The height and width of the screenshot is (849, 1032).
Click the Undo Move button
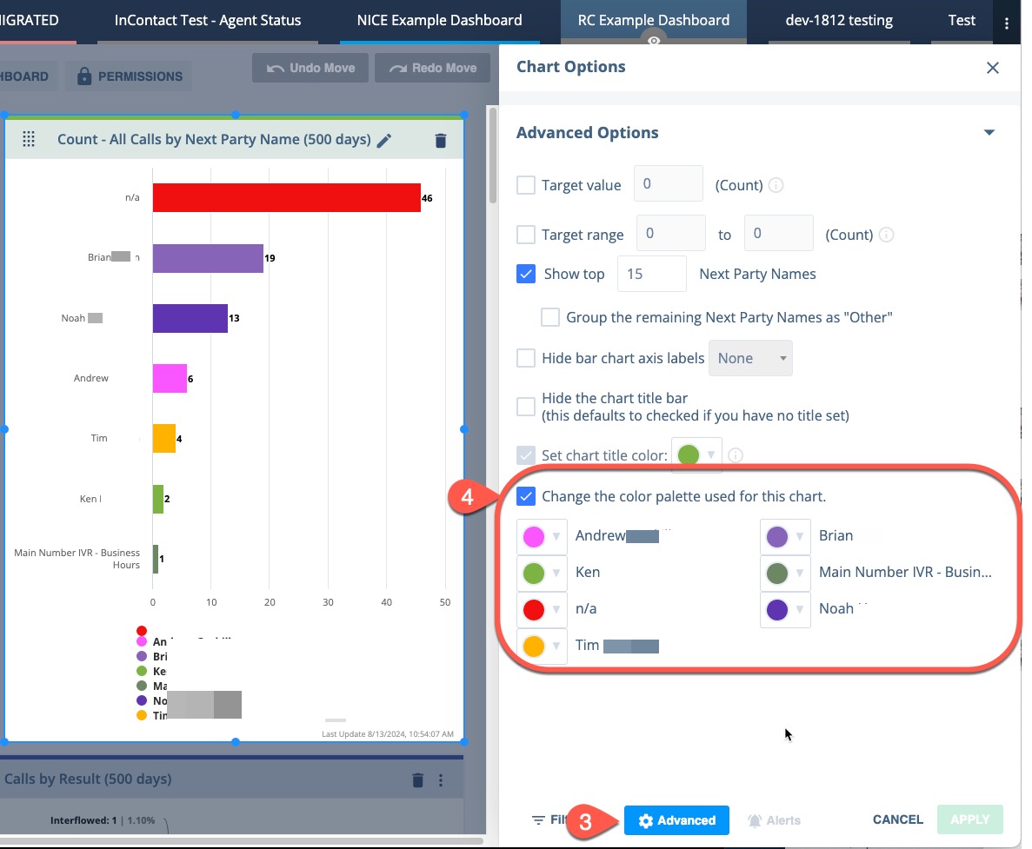pos(310,68)
